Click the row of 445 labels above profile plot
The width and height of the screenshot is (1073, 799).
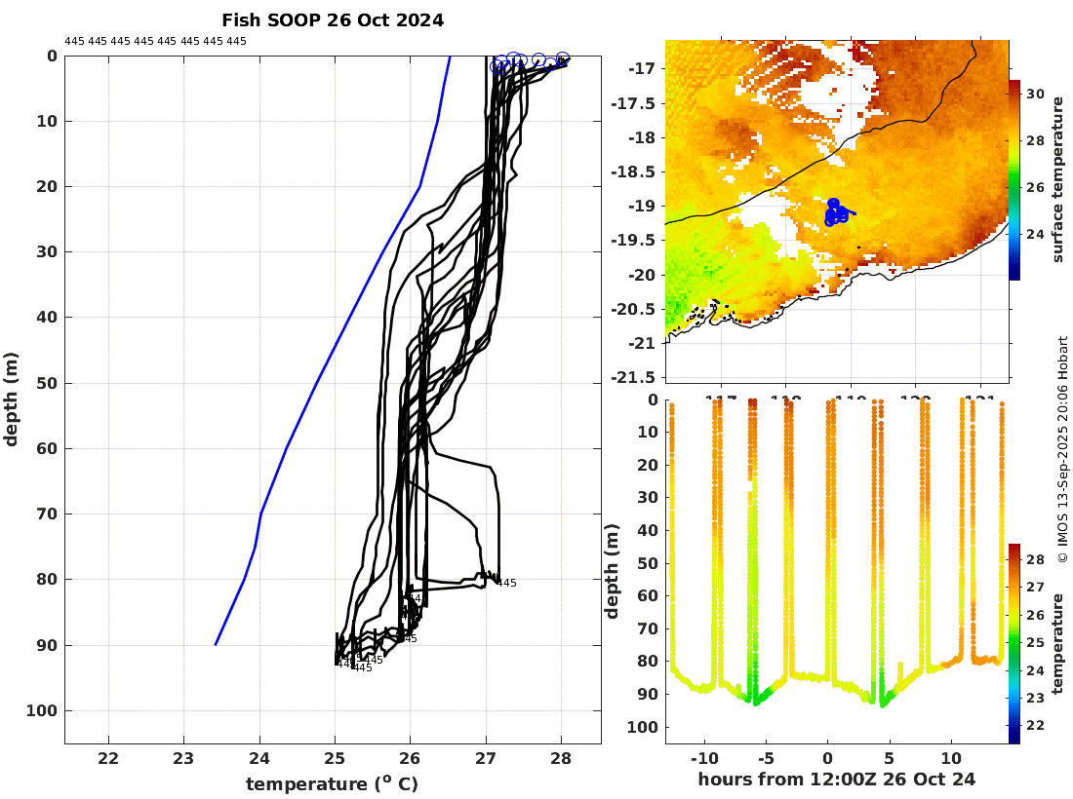pyautogui.click(x=155, y=41)
